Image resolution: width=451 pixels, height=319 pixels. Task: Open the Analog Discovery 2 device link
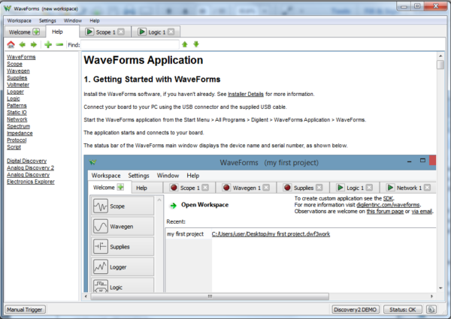pos(31,167)
